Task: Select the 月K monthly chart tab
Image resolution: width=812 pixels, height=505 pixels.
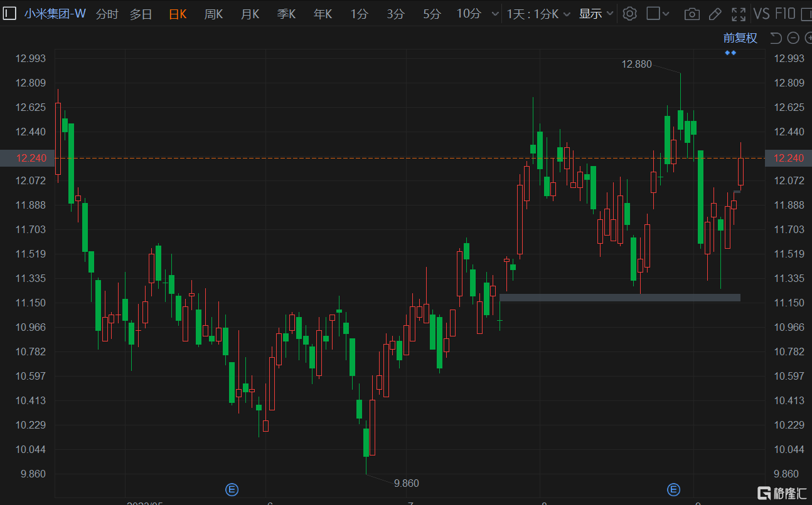Action: click(250, 14)
